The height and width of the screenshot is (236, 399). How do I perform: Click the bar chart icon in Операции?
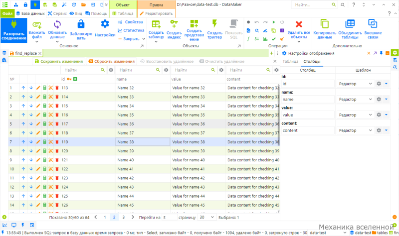(265, 39)
